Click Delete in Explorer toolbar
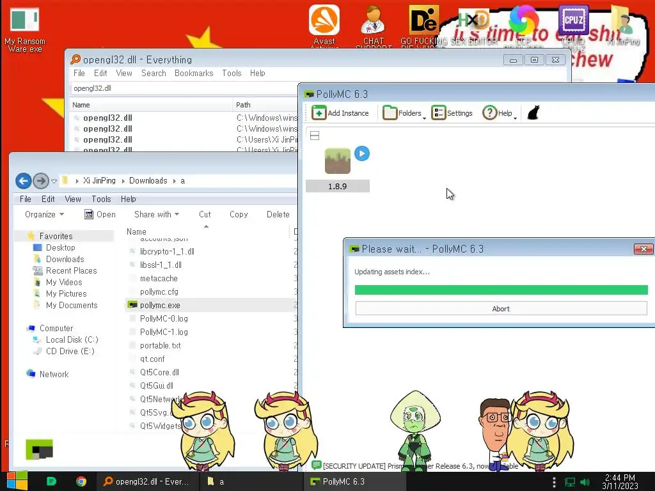Viewport: 655px width, 491px height. click(278, 214)
